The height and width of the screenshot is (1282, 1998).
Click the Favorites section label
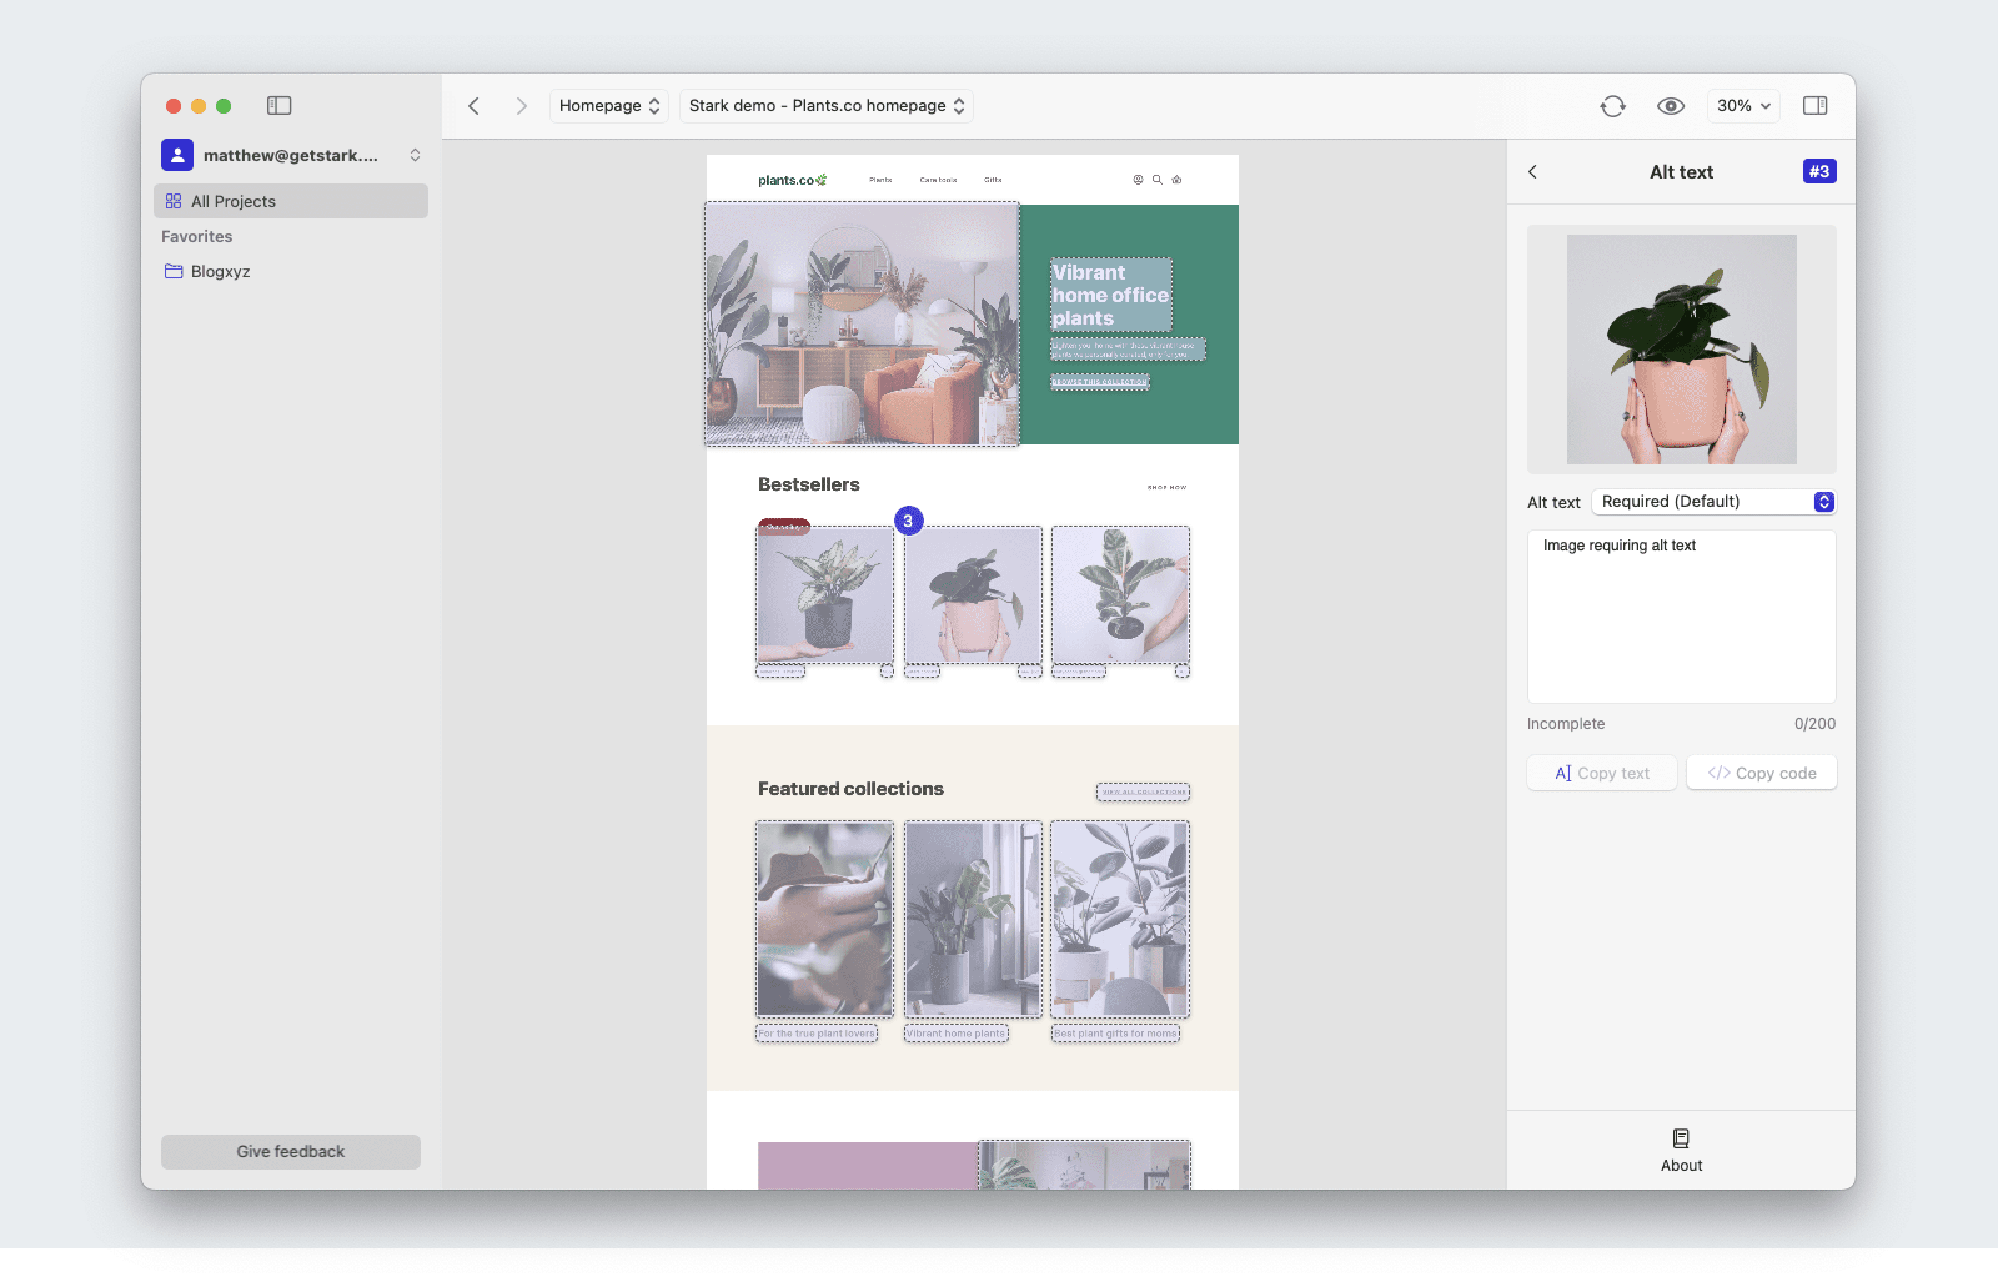(x=197, y=237)
